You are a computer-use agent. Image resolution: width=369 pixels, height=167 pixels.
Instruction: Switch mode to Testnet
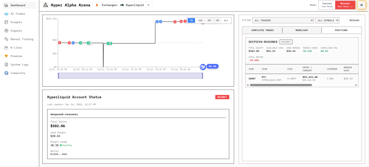(327, 5)
